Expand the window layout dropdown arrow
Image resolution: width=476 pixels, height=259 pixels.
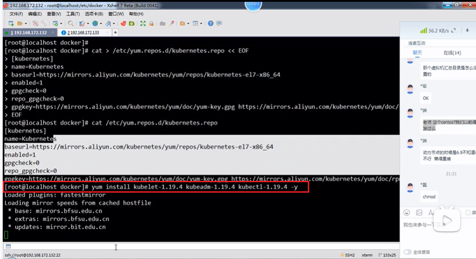click(201, 24)
